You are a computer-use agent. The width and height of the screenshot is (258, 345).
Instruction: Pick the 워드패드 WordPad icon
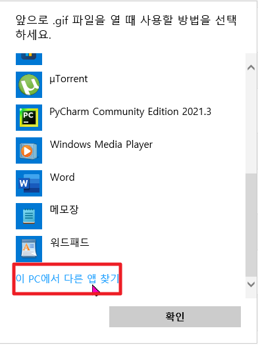tap(29, 249)
